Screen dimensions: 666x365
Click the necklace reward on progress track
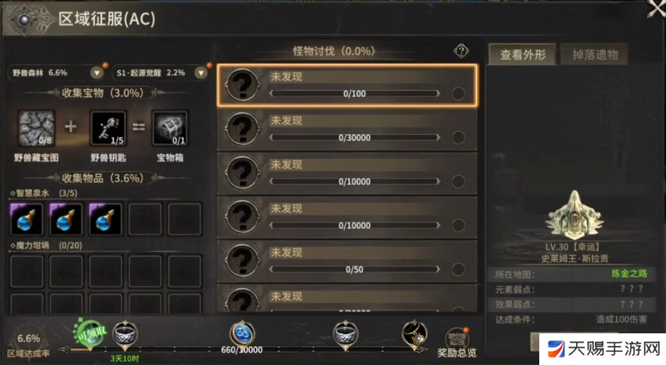[x=414, y=335]
